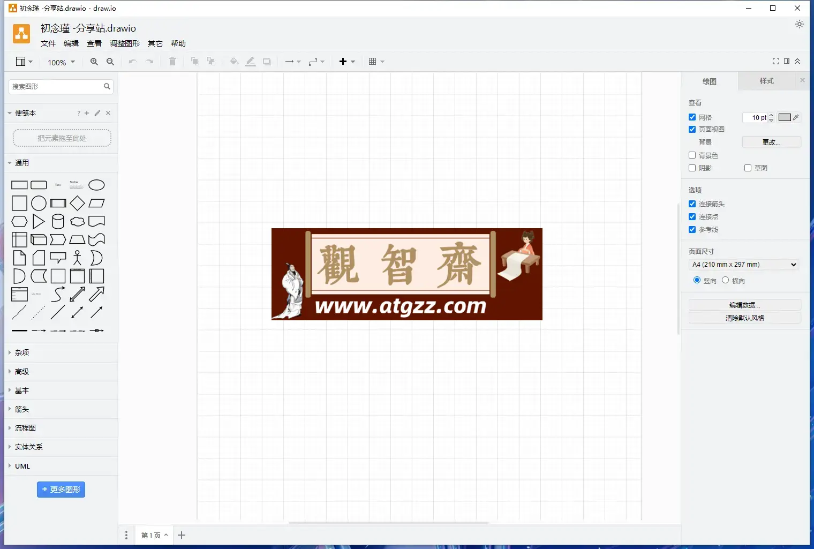Open the 文件 menu
Image resolution: width=814 pixels, height=549 pixels.
48,43
